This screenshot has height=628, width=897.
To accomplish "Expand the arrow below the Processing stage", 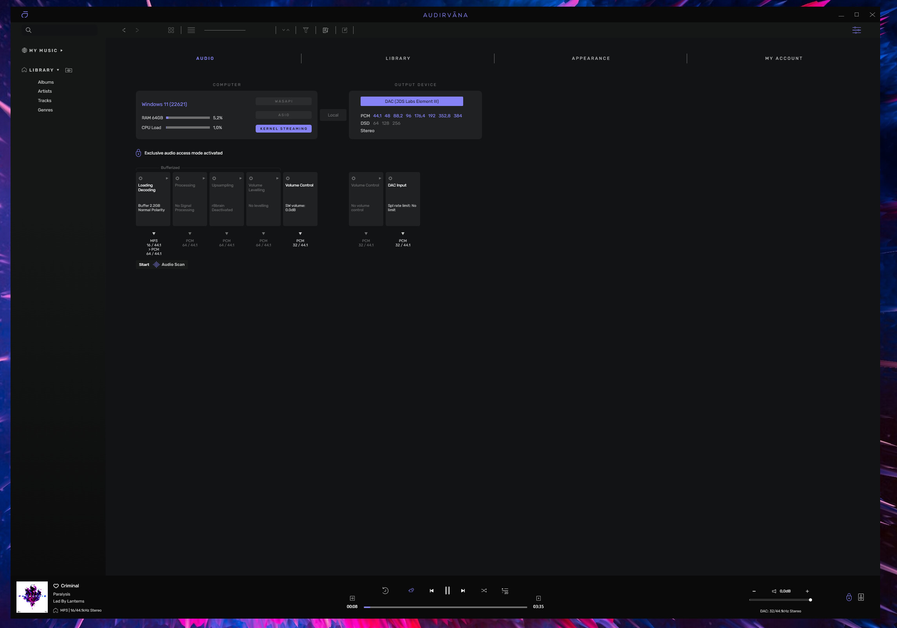I will [x=190, y=233].
